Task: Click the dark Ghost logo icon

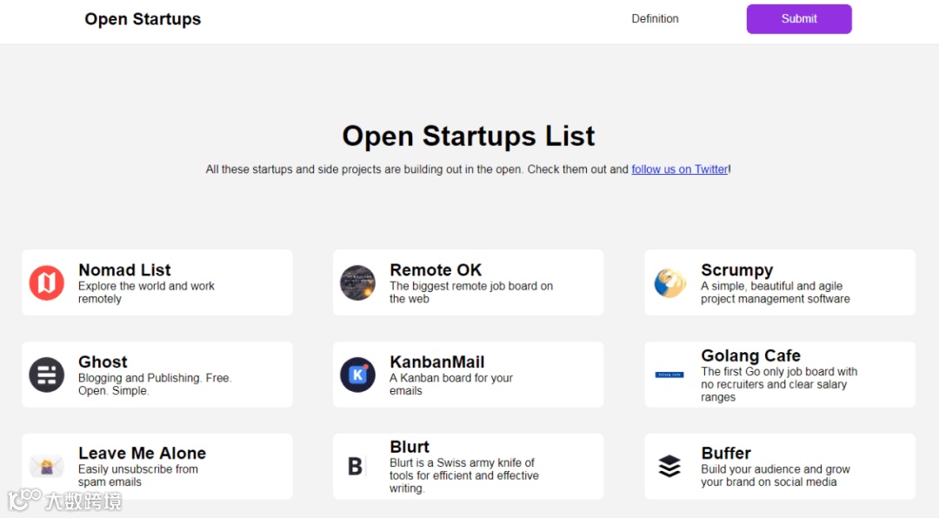Action: pyautogui.click(x=47, y=375)
